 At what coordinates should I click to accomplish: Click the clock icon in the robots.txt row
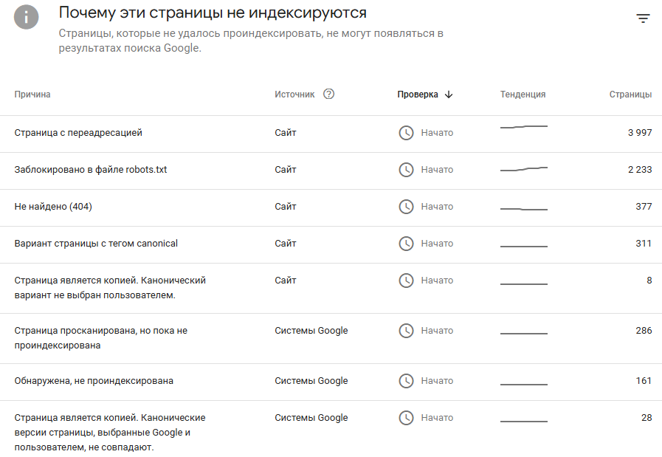406,170
